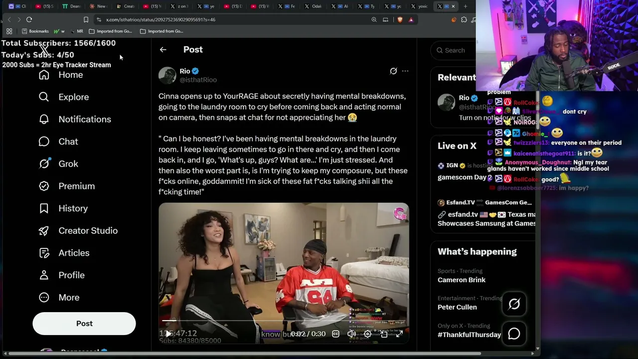The width and height of the screenshot is (638, 359).
Task: Open the three-dot menu on Rio's post
Action: (405, 71)
